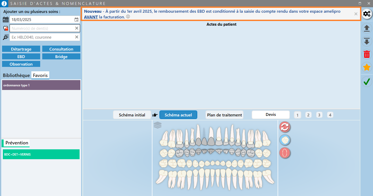This screenshot has width=373, height=196.
Task: Click the move-down arrow icon
Action: coord(367,41)
